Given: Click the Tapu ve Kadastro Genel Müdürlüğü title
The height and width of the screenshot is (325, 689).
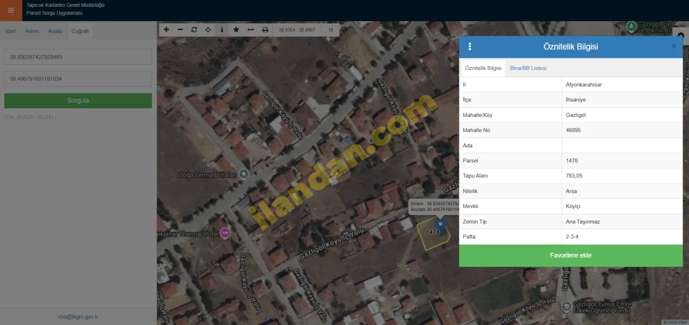Looking at the screenshot, I should [x=65, y=5].
